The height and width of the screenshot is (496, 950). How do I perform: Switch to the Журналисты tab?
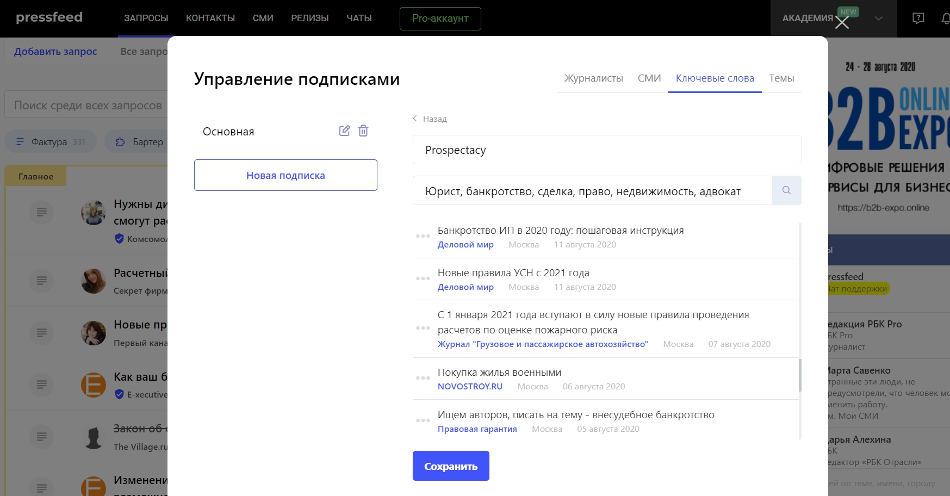point(593,78)
